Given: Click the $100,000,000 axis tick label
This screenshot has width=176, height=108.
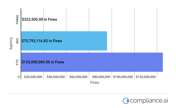Looking at the screenshot, I should pos(123,77).
